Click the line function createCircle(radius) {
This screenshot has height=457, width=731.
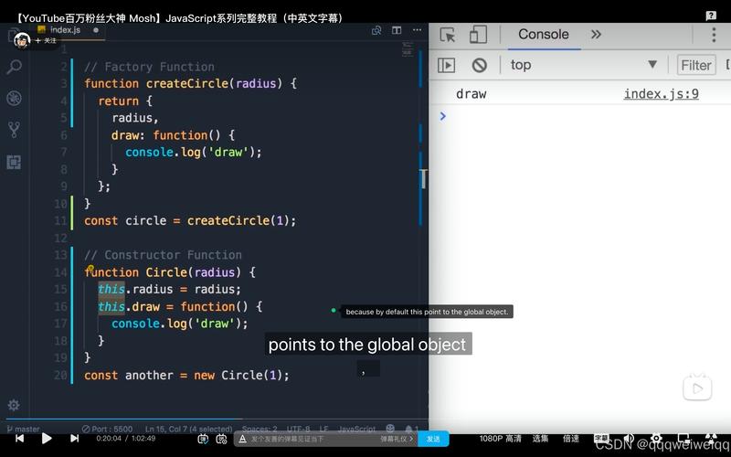point(190,83)
